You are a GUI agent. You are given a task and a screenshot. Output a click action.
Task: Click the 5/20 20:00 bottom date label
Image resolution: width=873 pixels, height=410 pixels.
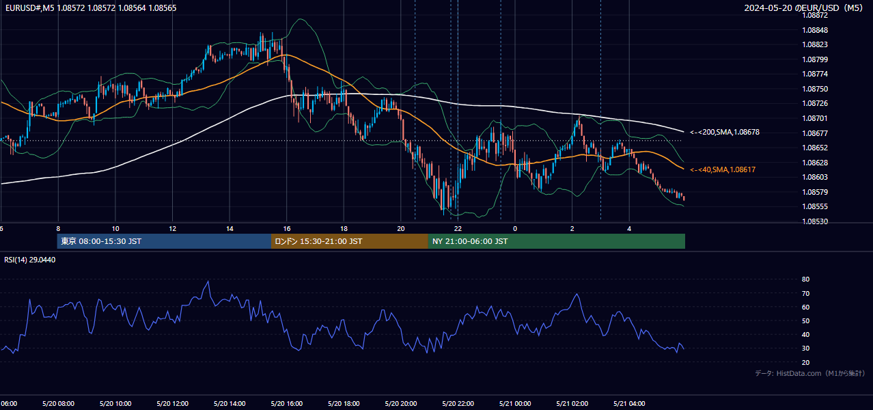tap(401, 404)
